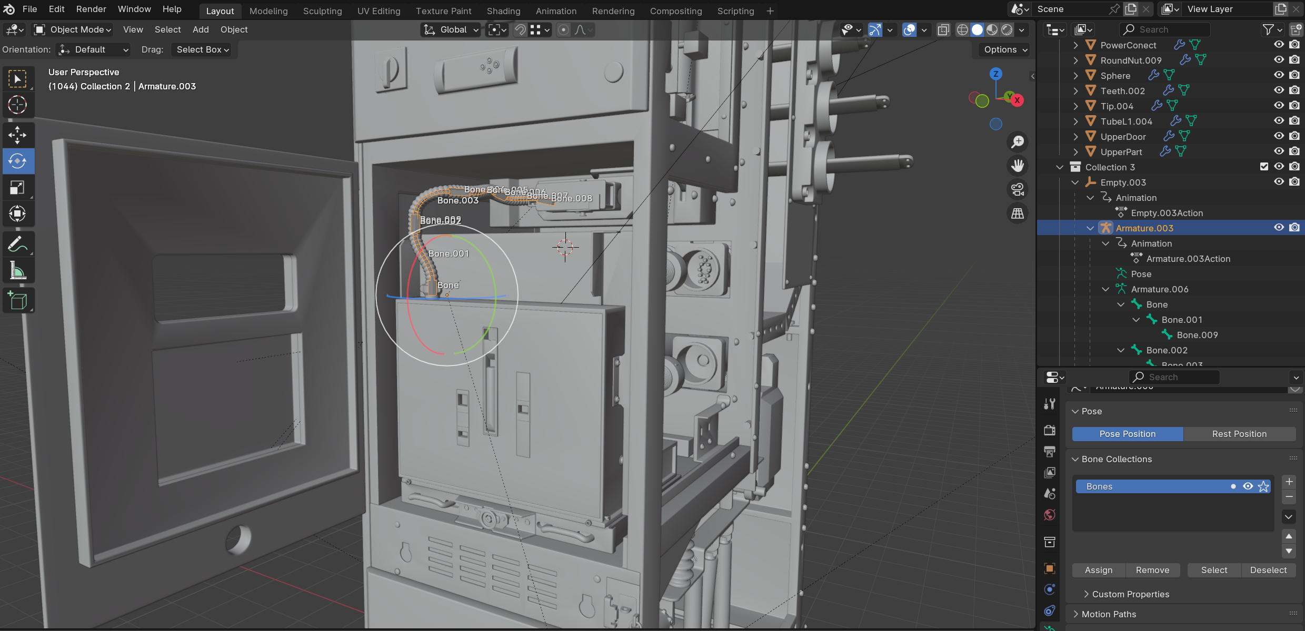The image size is (1305, 631).
Task: Click the Z axis on navigation gizmo
Action: click(995, 74)
